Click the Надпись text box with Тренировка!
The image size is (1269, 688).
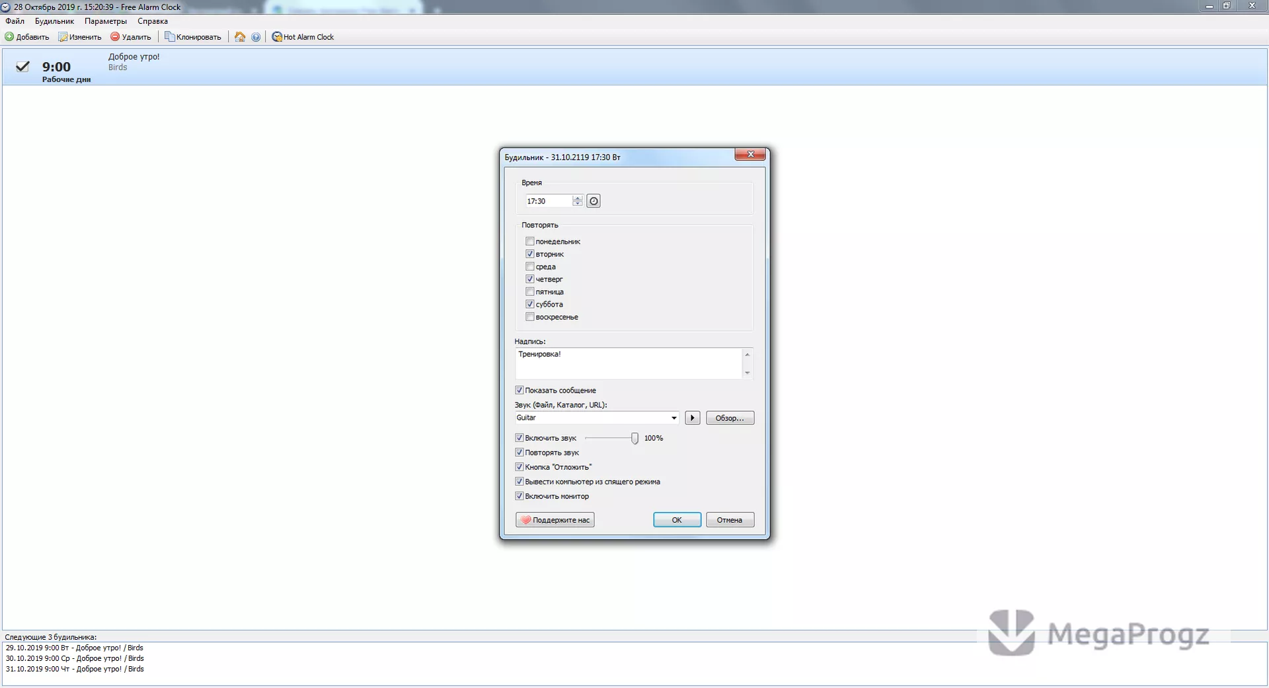click(629, 363)
